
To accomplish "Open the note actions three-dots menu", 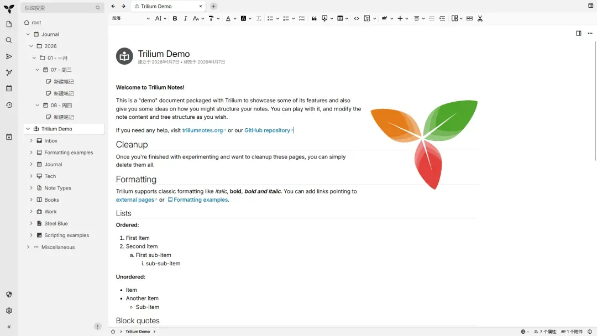I will (x=590, y=33).
